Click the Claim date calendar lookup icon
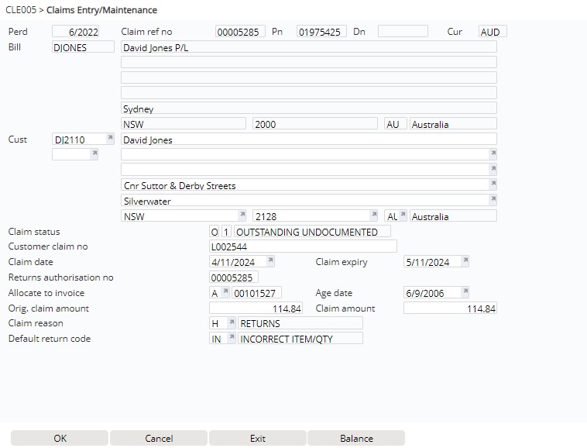The height and width of the screenshot is (448, 587). (270, 262)
